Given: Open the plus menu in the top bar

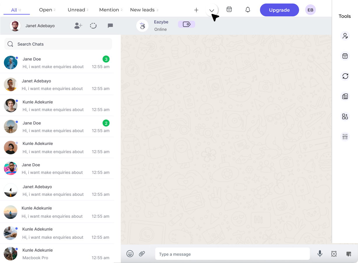Looking at the screenshot, I should 196,10.
